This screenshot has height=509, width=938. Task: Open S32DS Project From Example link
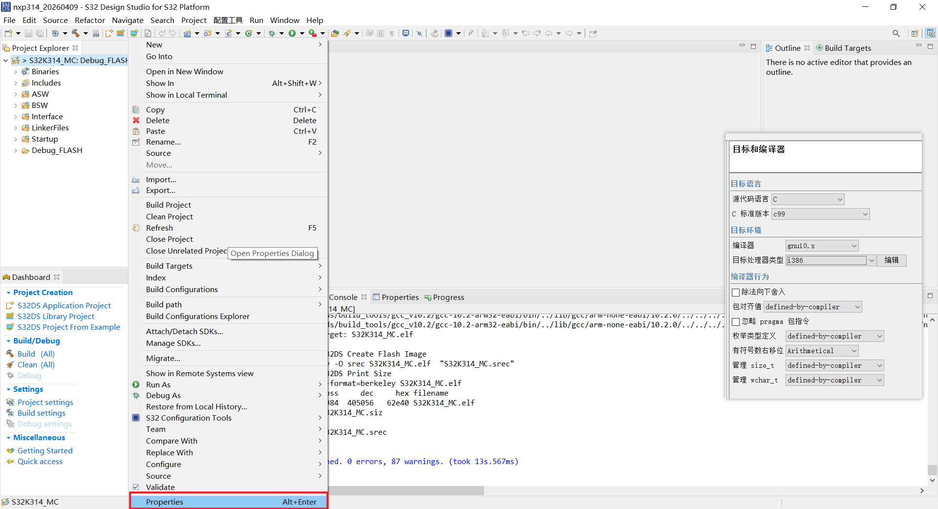coord(68,327)
